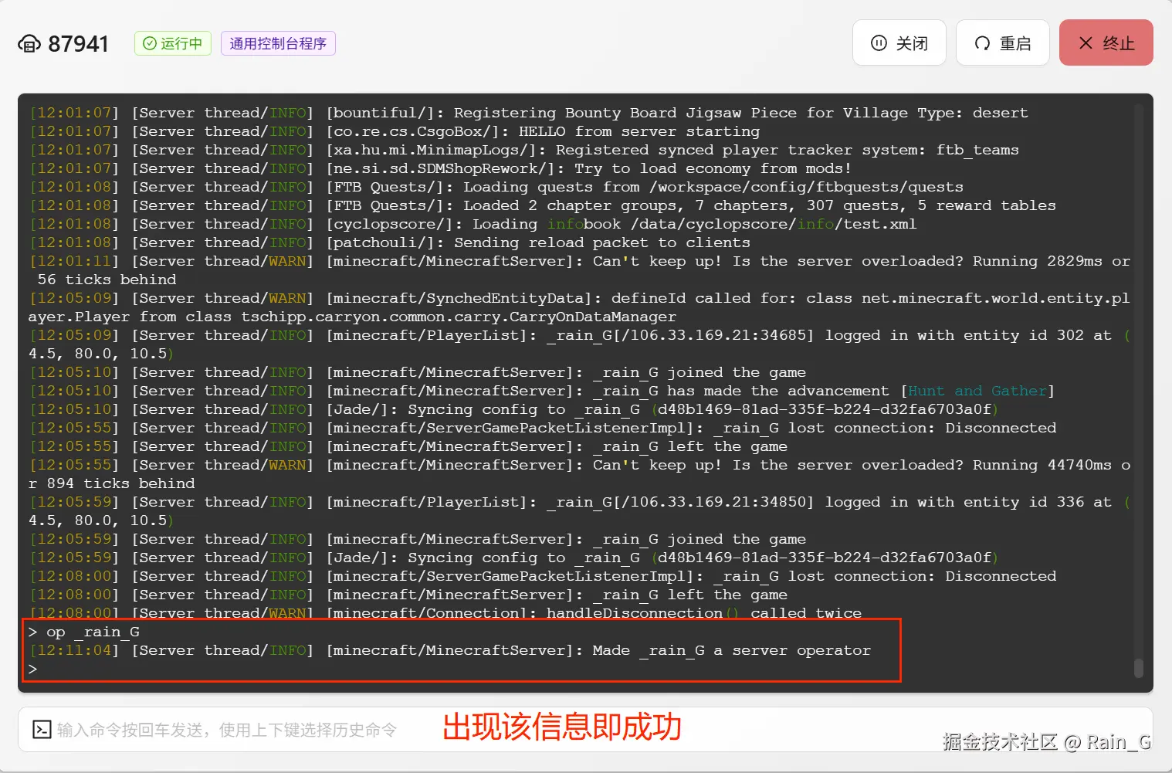Click the console scrollbar thumb
The height and width of the screenshot is (773, 1172).
coord(1138,668)
